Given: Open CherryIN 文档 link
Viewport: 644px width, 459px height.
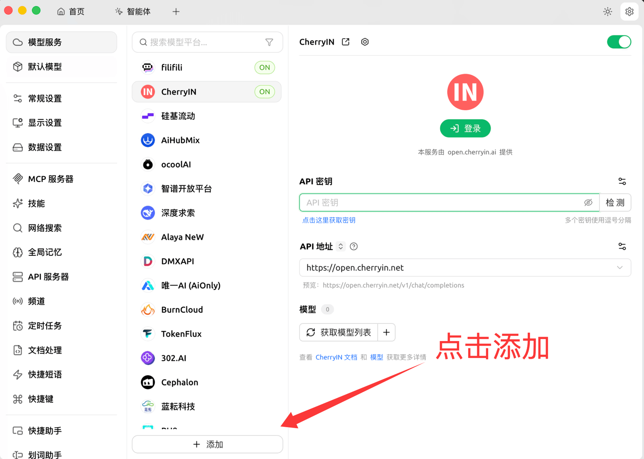Looking at the screenshot, I should pyautogui.click(x=336, y=357).
